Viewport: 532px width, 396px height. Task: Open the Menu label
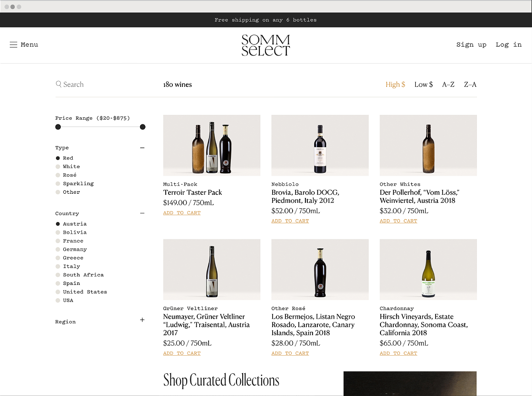[x=29, y=45]
